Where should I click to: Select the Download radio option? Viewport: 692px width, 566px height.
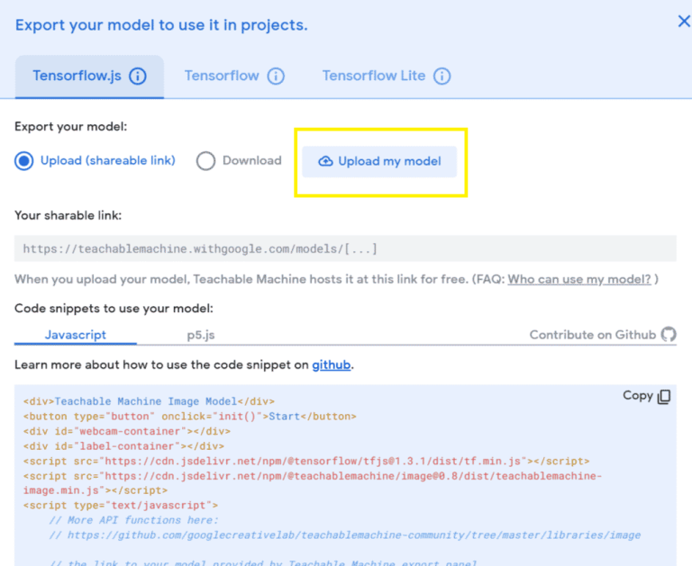point(205,161)
